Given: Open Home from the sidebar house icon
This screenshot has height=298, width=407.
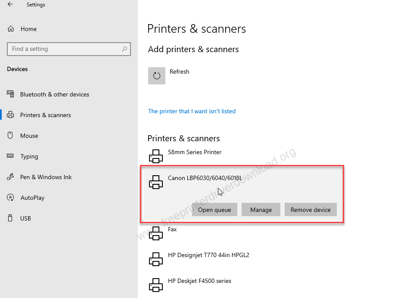Looking at the screenshot, I should 11,29.
